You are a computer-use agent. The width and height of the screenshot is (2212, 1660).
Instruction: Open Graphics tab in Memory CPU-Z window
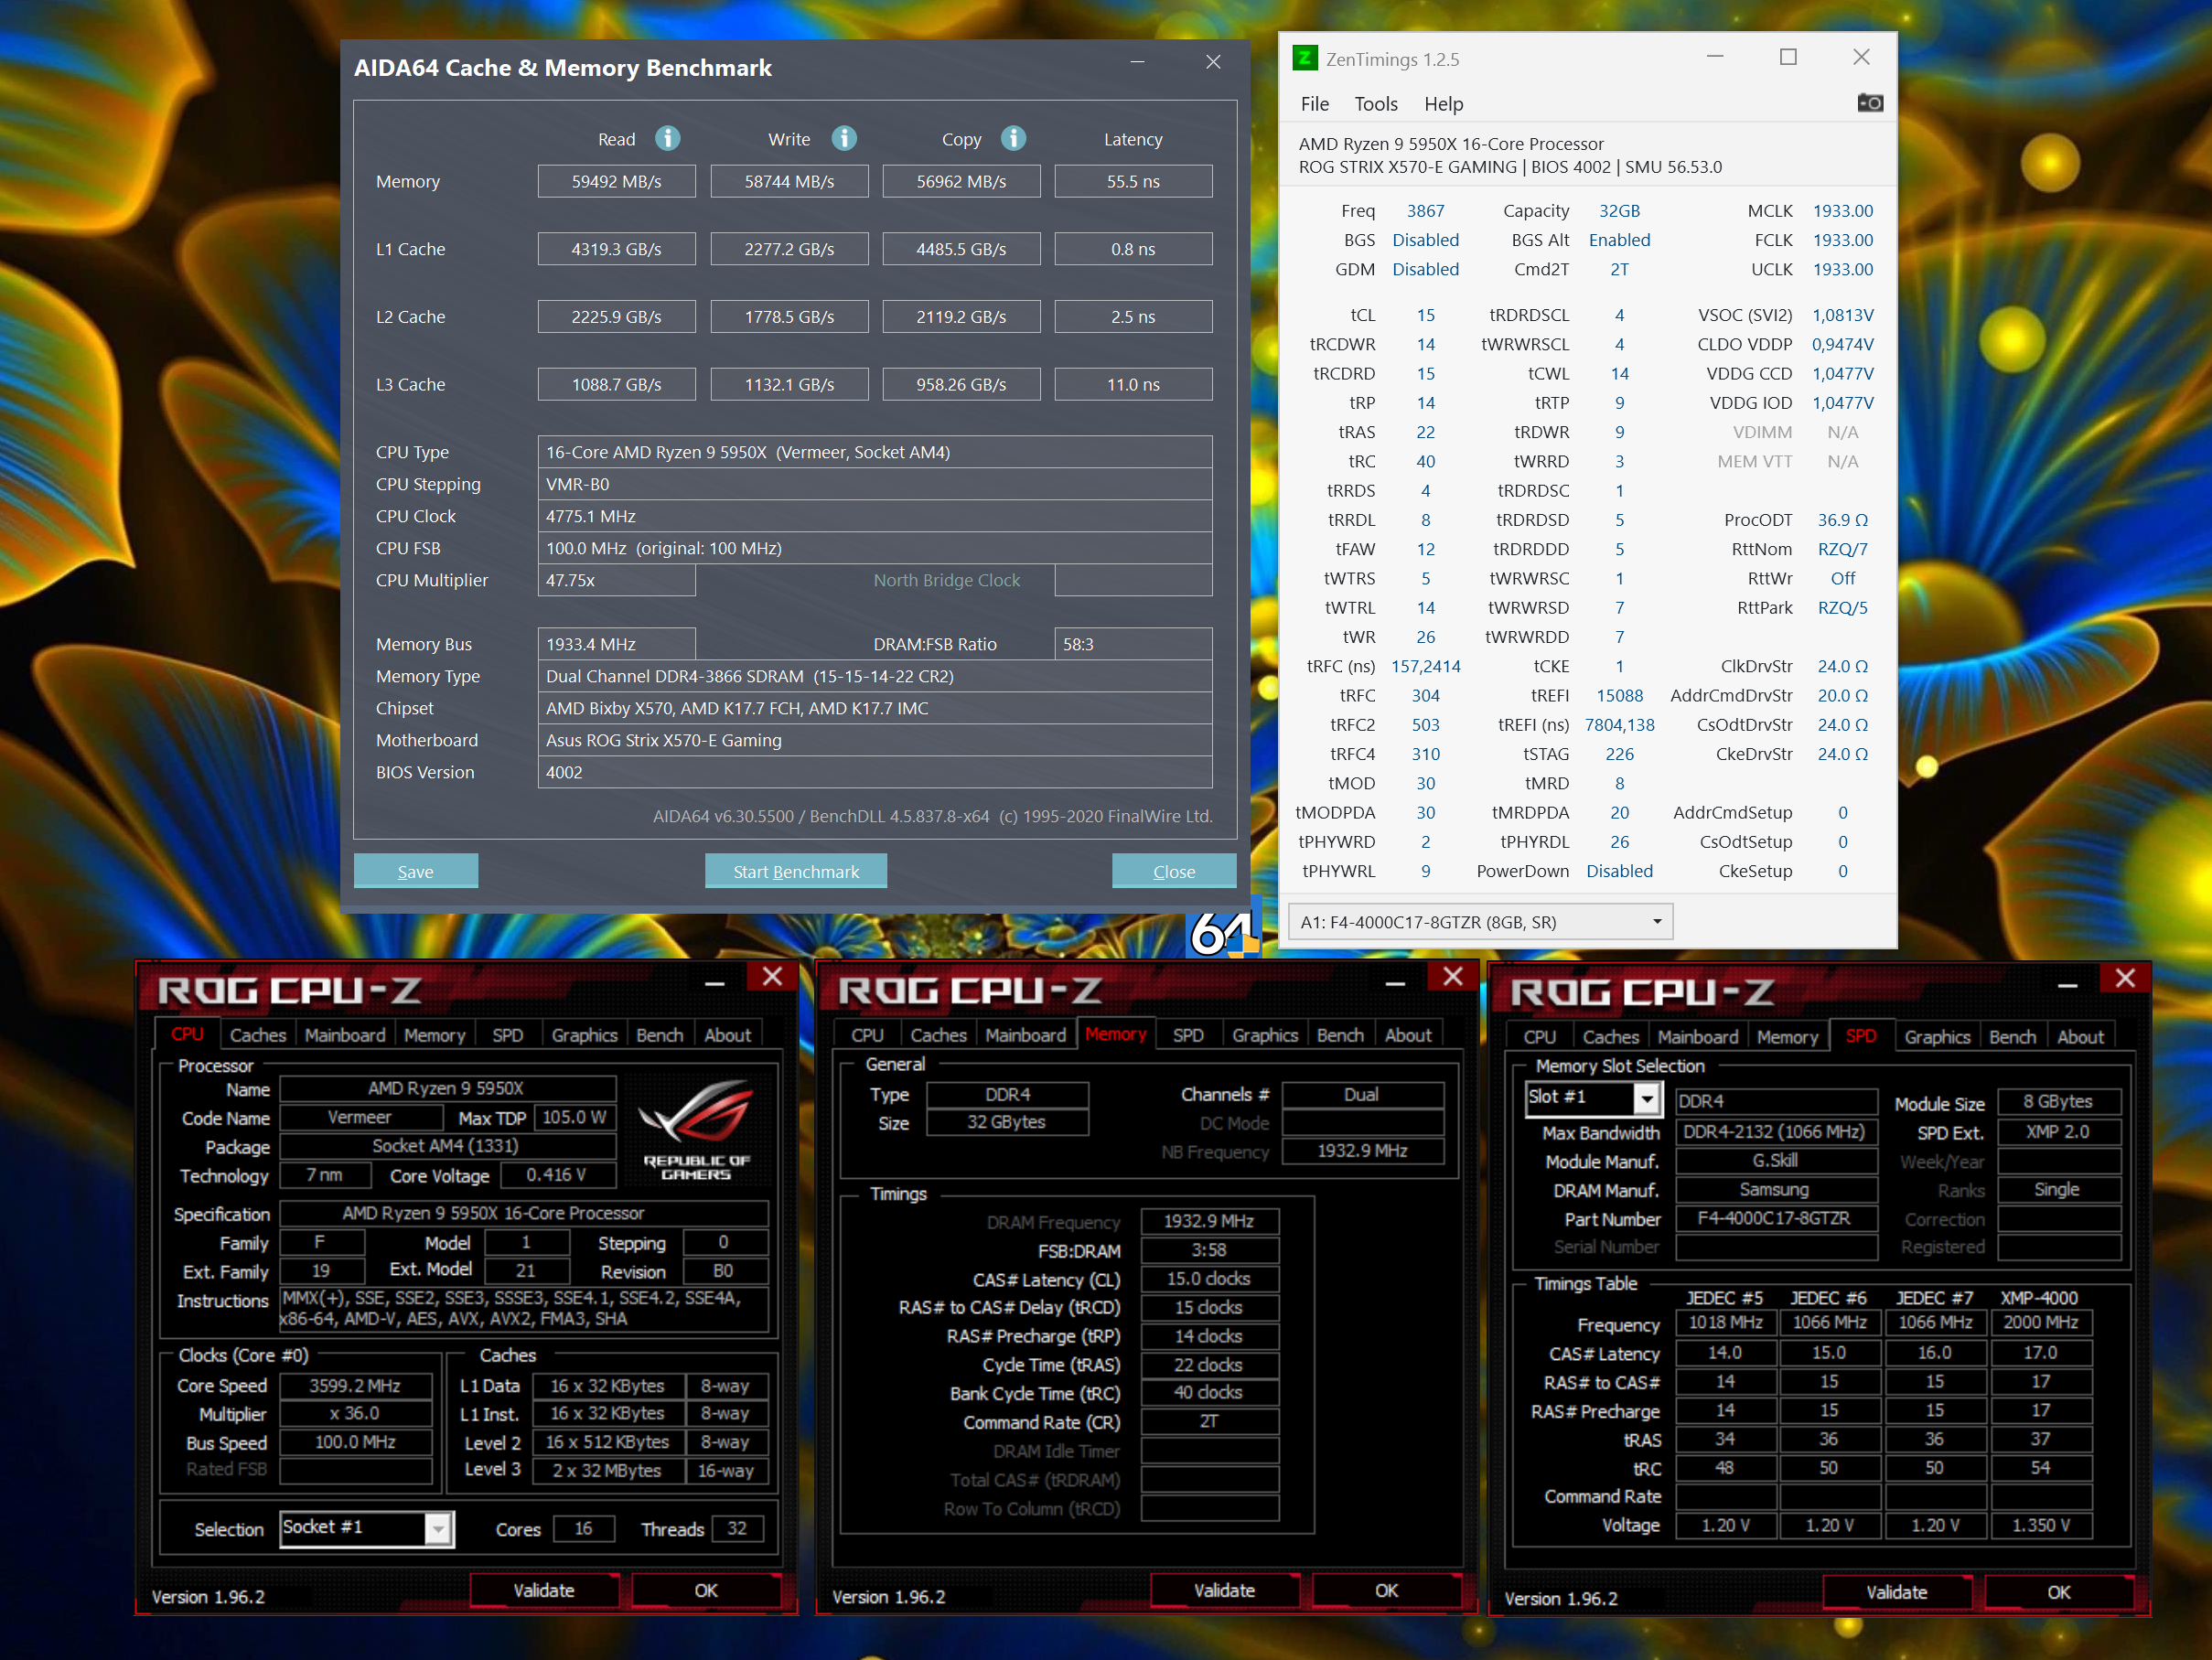1264,1035
